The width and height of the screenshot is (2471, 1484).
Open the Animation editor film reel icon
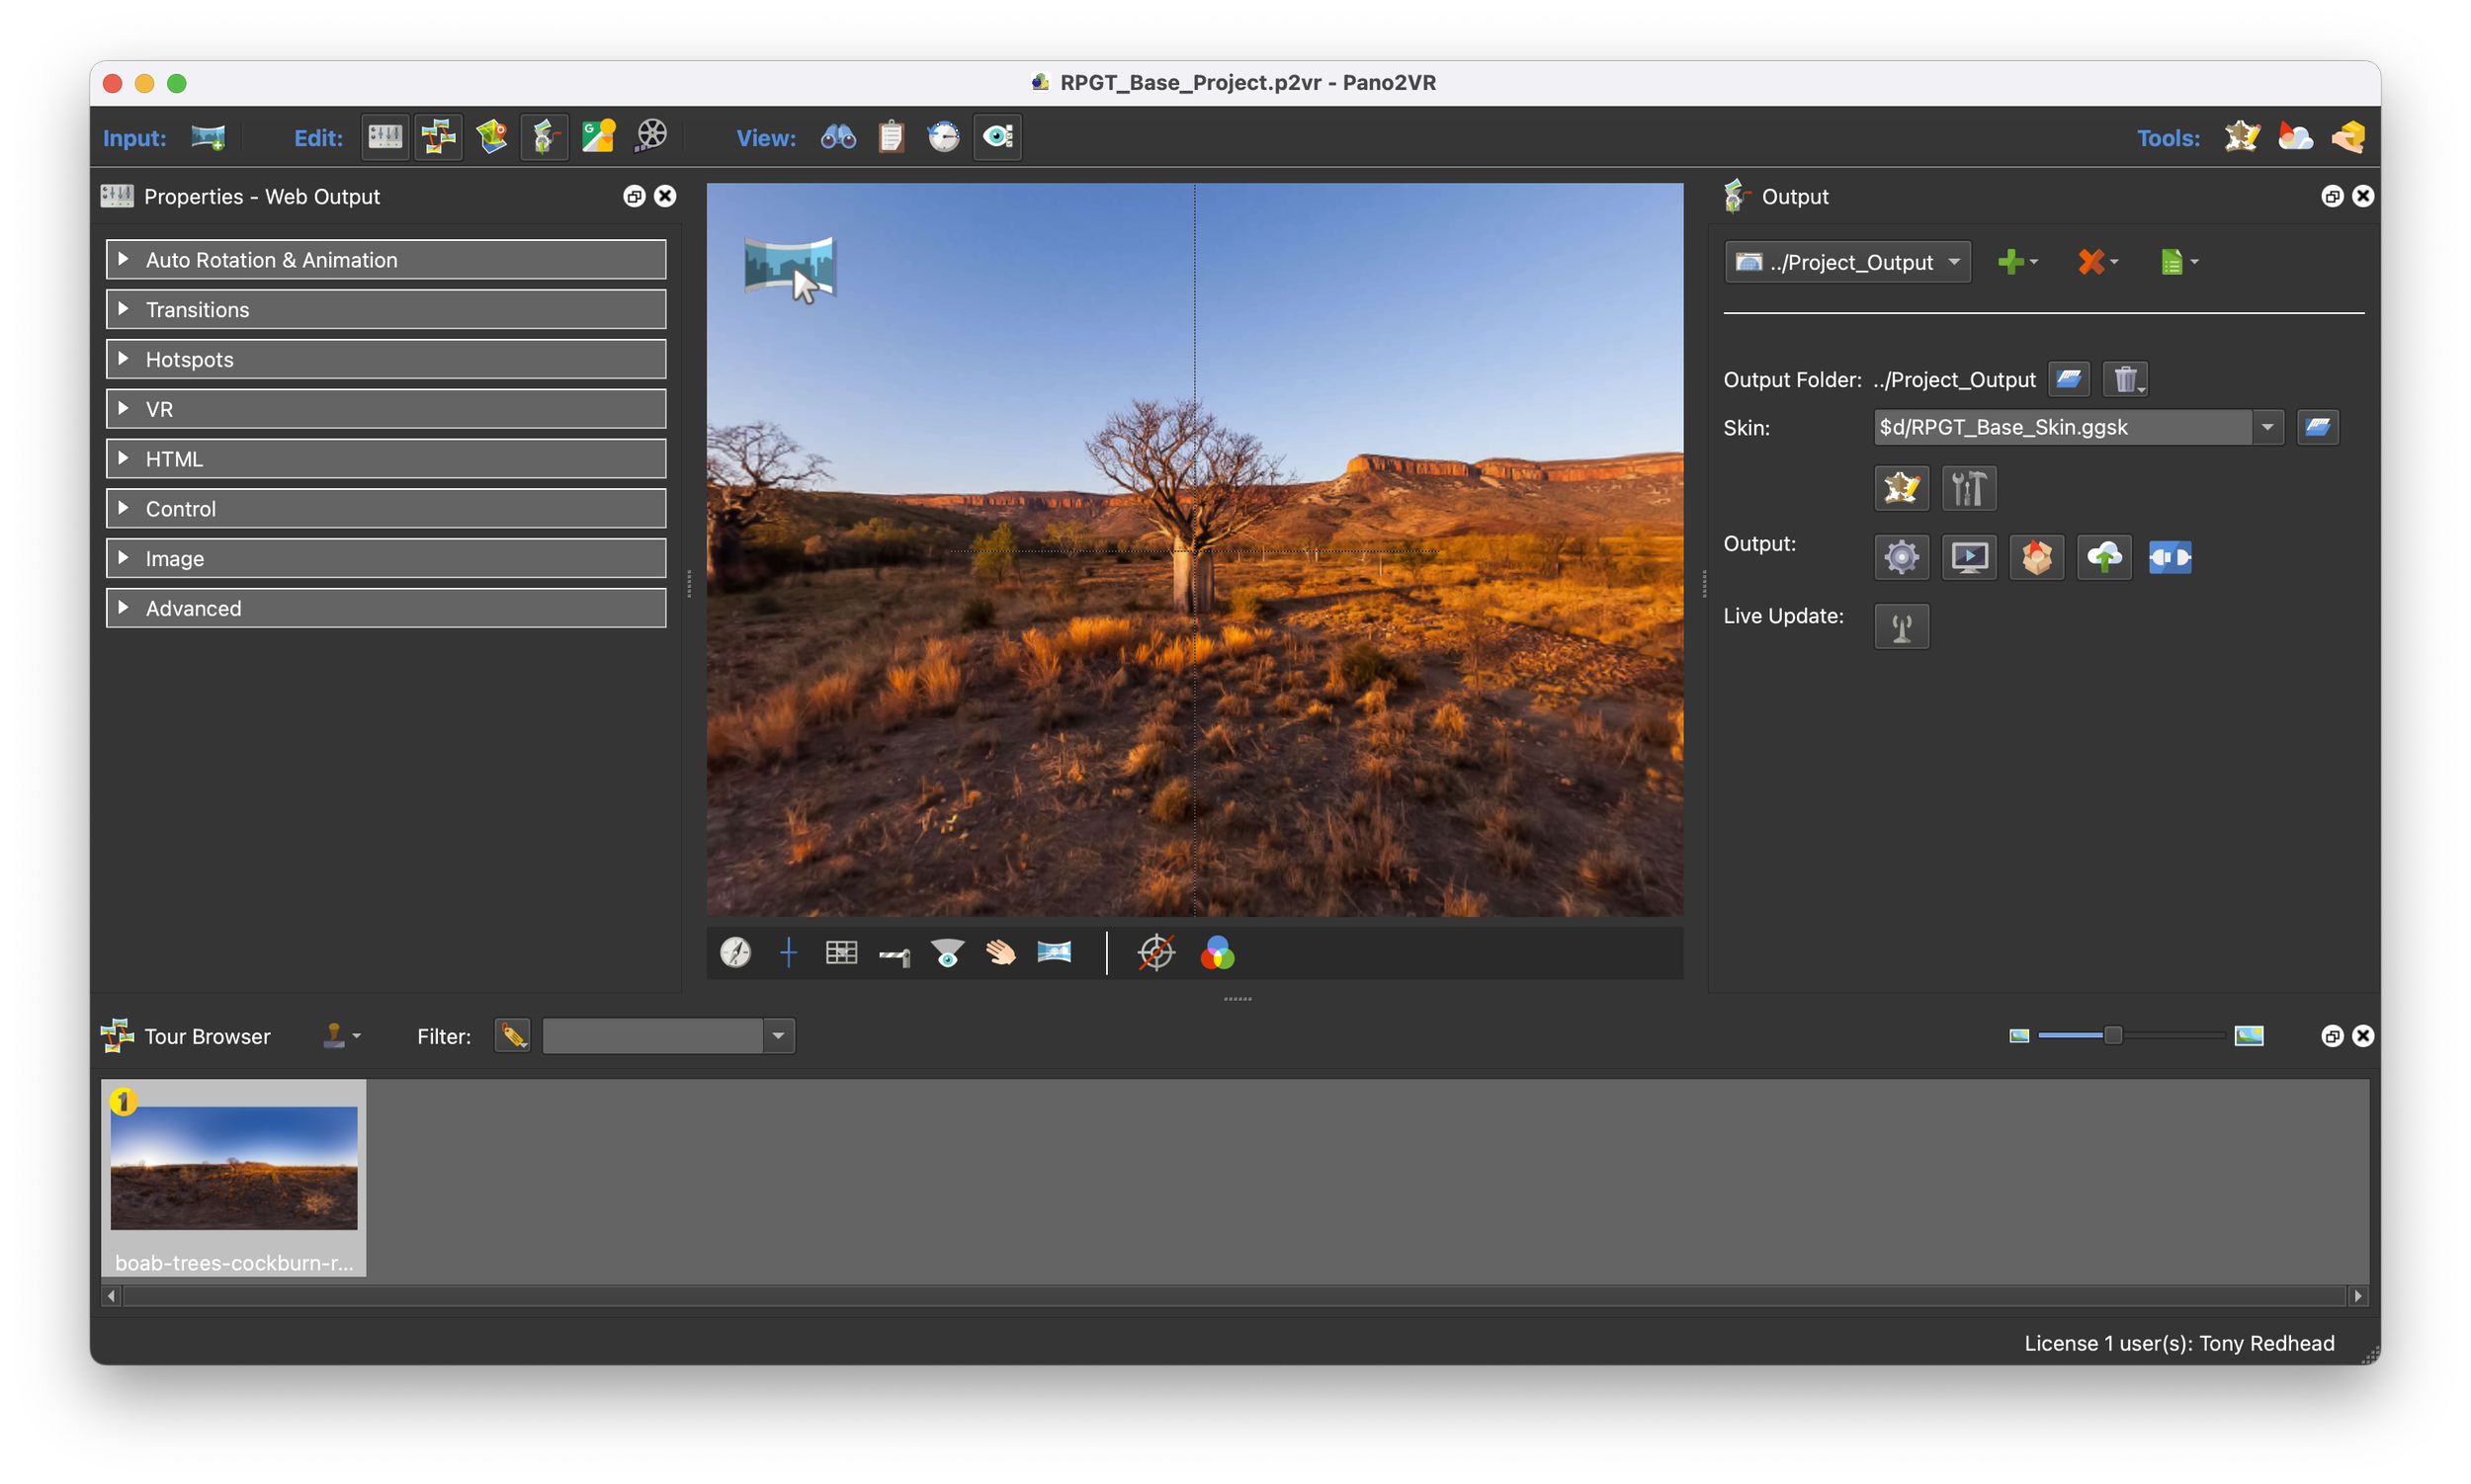651,137
